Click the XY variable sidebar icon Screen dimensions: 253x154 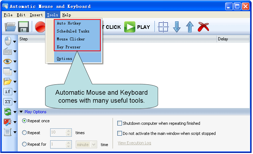[x=8, y=102]
